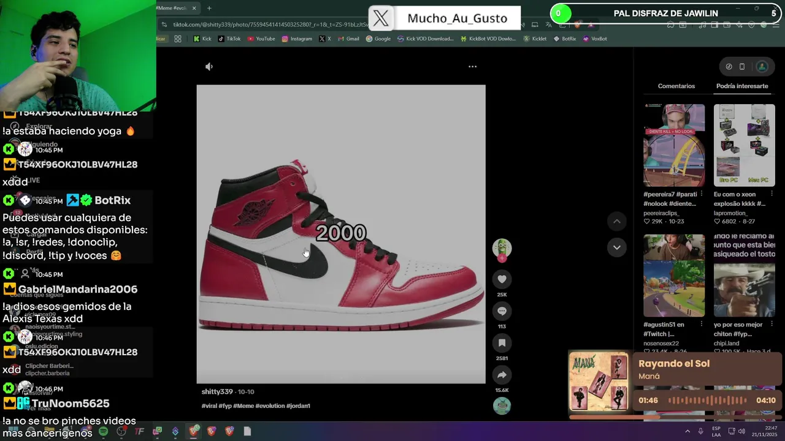Viewport: 785px width, 441px height.
Task: Mute the TikTok video sound
Action: (x=209, y=66)
